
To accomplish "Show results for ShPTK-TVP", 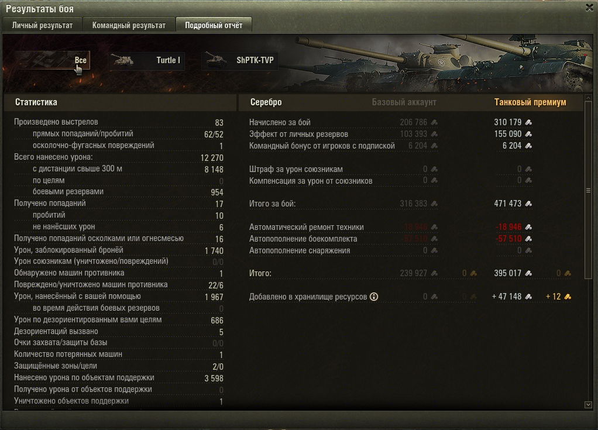I will [x=239, y=60].
